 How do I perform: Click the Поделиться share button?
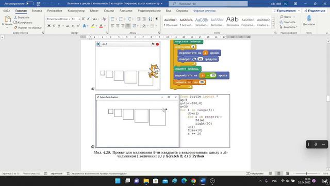pyautogui.click(x=315, y=10)
